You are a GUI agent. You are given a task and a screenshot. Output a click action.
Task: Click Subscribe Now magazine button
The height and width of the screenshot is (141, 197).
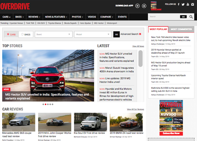point(171,133)
